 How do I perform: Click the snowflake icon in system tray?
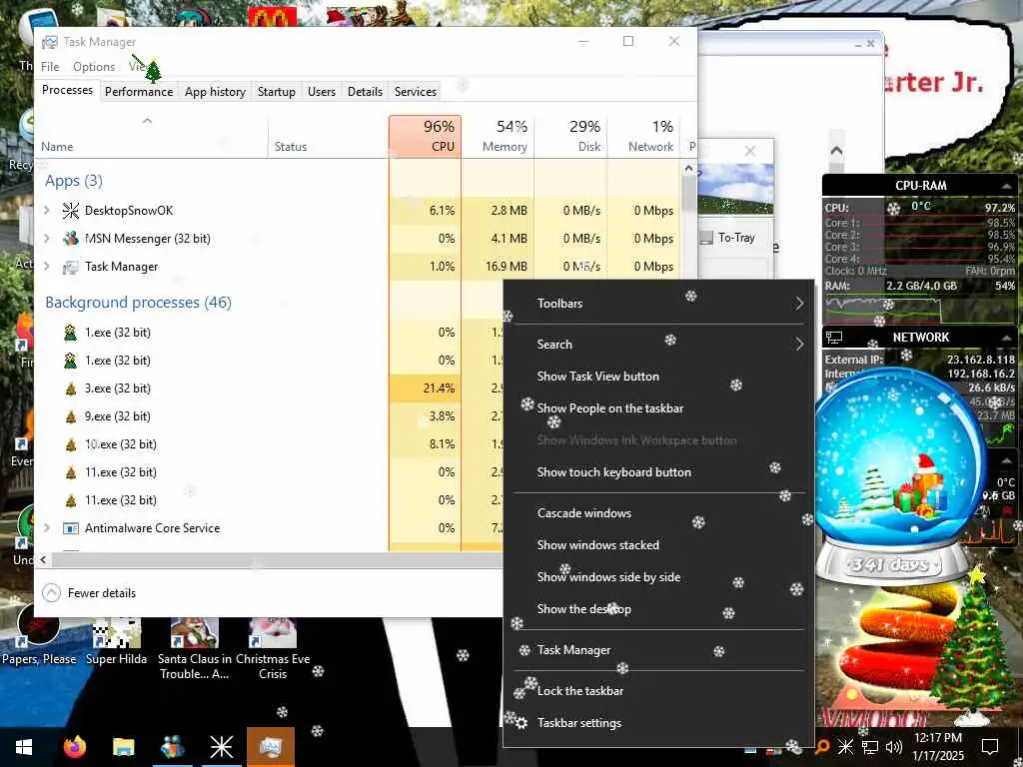point(845,747)
